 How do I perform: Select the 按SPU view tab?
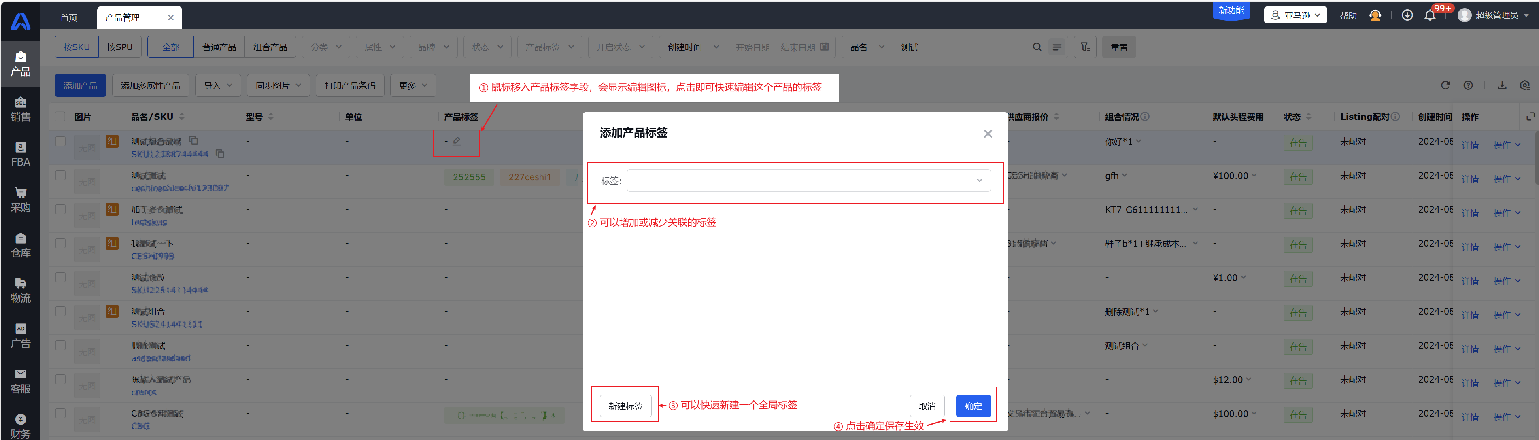(119, 47)
